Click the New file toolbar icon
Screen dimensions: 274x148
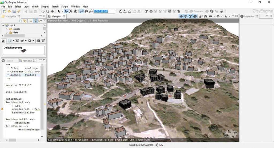pos(5,11)
